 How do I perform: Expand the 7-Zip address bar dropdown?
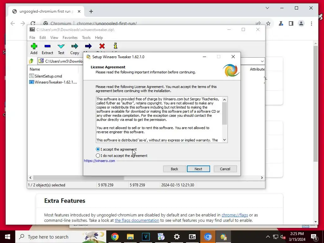(262, 61)
